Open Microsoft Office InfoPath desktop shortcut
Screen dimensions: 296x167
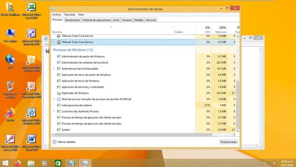[31, 37]
